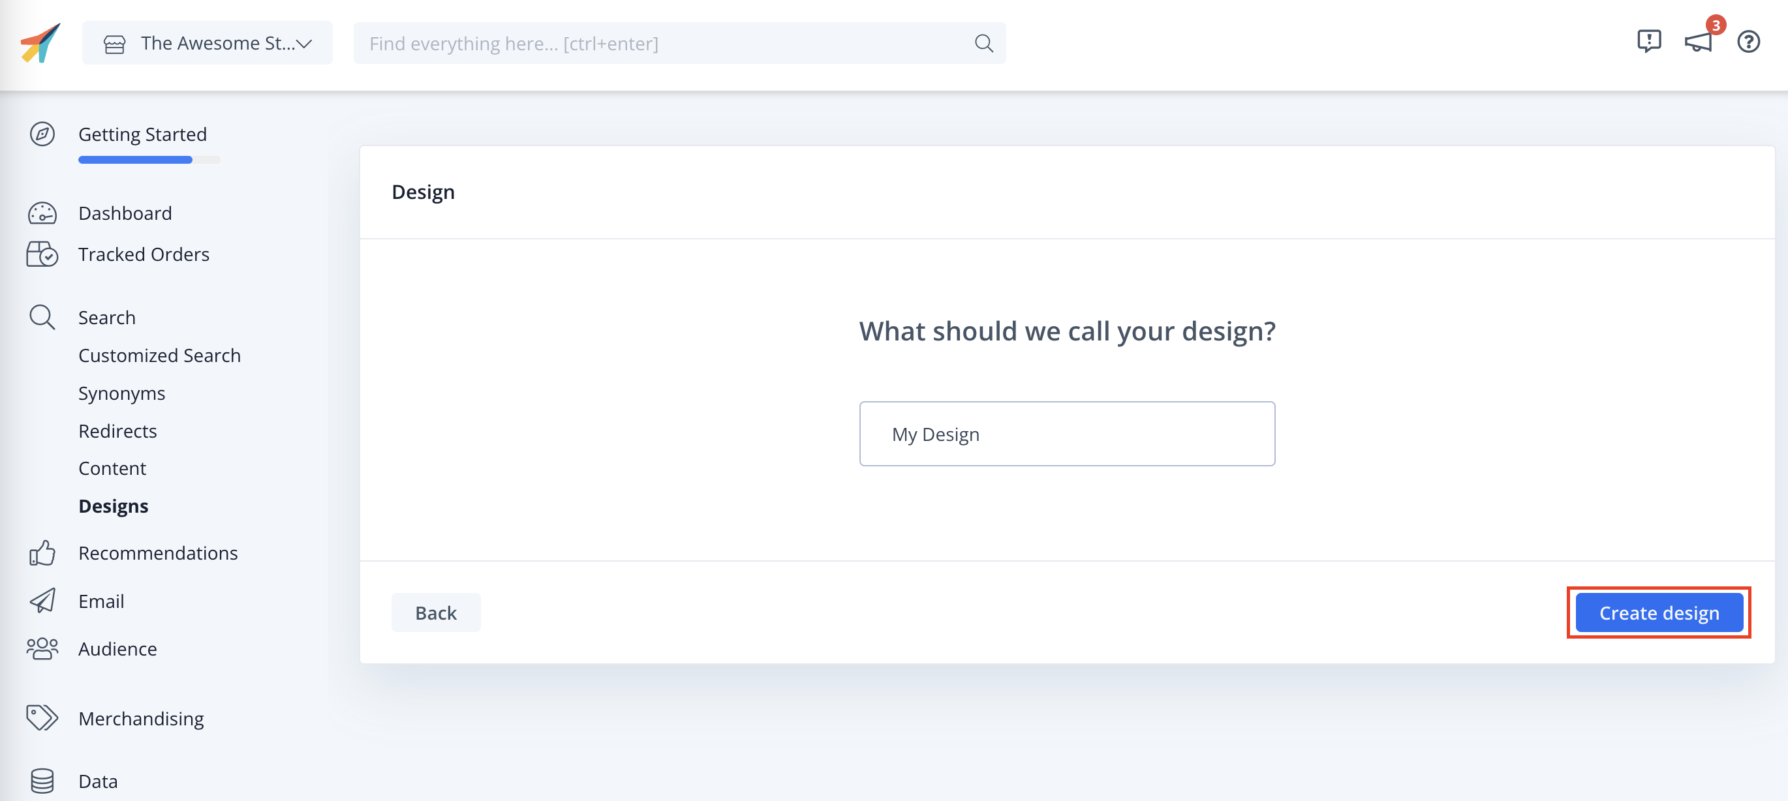The image size is (1788, 801).
Task: Click the Klevu paper-plane logo
Action: click(40, 42)
